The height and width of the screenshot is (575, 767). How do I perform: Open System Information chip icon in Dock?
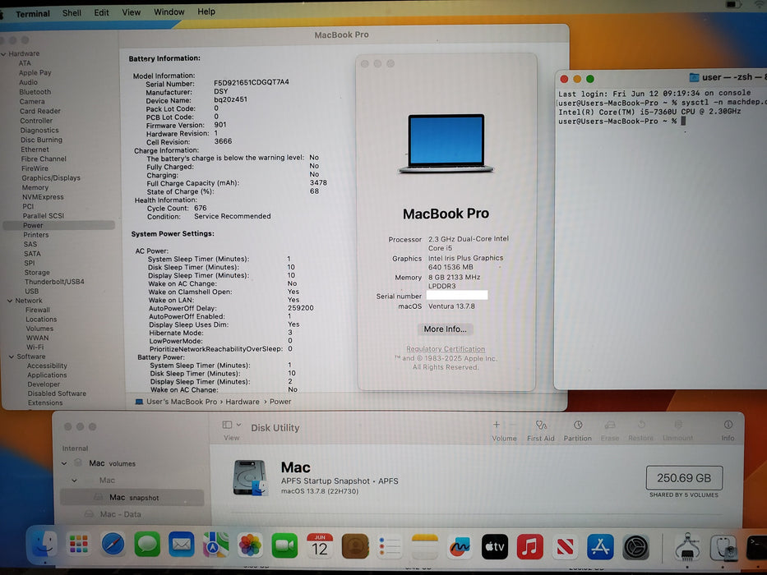688,547
